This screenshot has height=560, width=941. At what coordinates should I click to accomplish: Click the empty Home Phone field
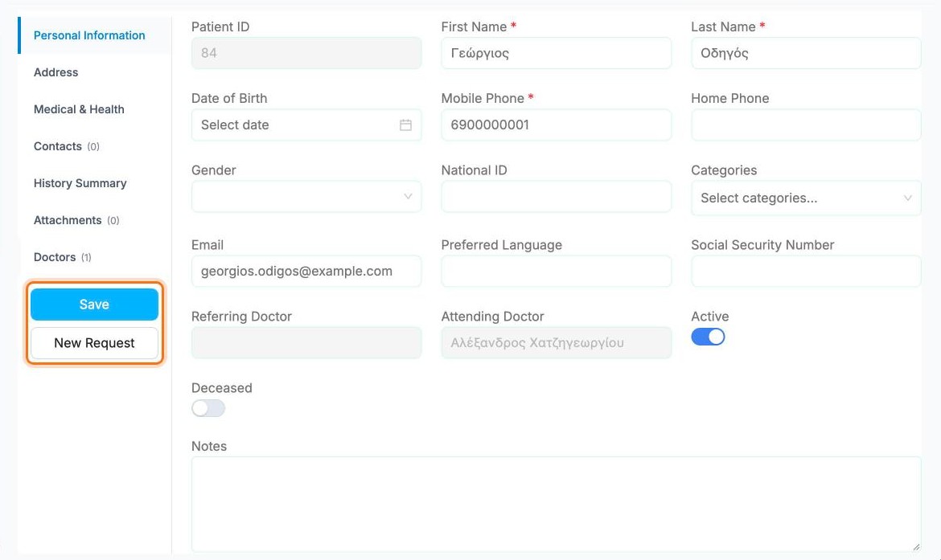[x=806, y=125]
